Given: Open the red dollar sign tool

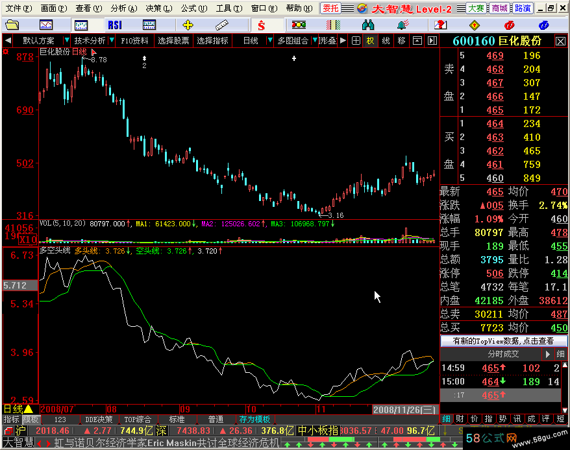Looking at the screenshot, I should 261,25.
